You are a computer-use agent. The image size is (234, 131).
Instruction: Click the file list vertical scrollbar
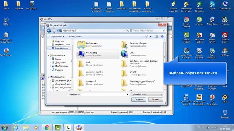tap(165, 65)
